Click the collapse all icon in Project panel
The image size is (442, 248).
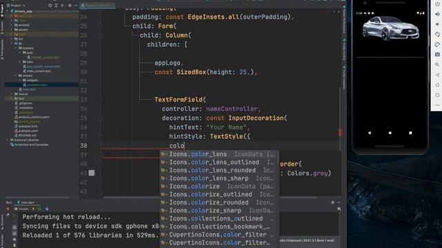click(x=62, y=6)
